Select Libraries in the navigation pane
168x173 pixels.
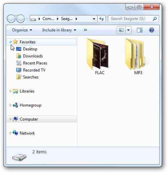[27, 91]
